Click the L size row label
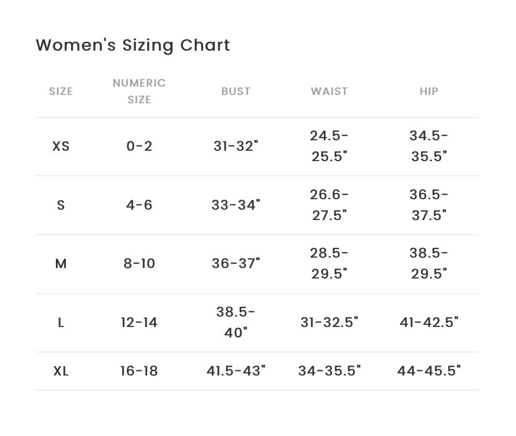 click(x=61, y=323)
